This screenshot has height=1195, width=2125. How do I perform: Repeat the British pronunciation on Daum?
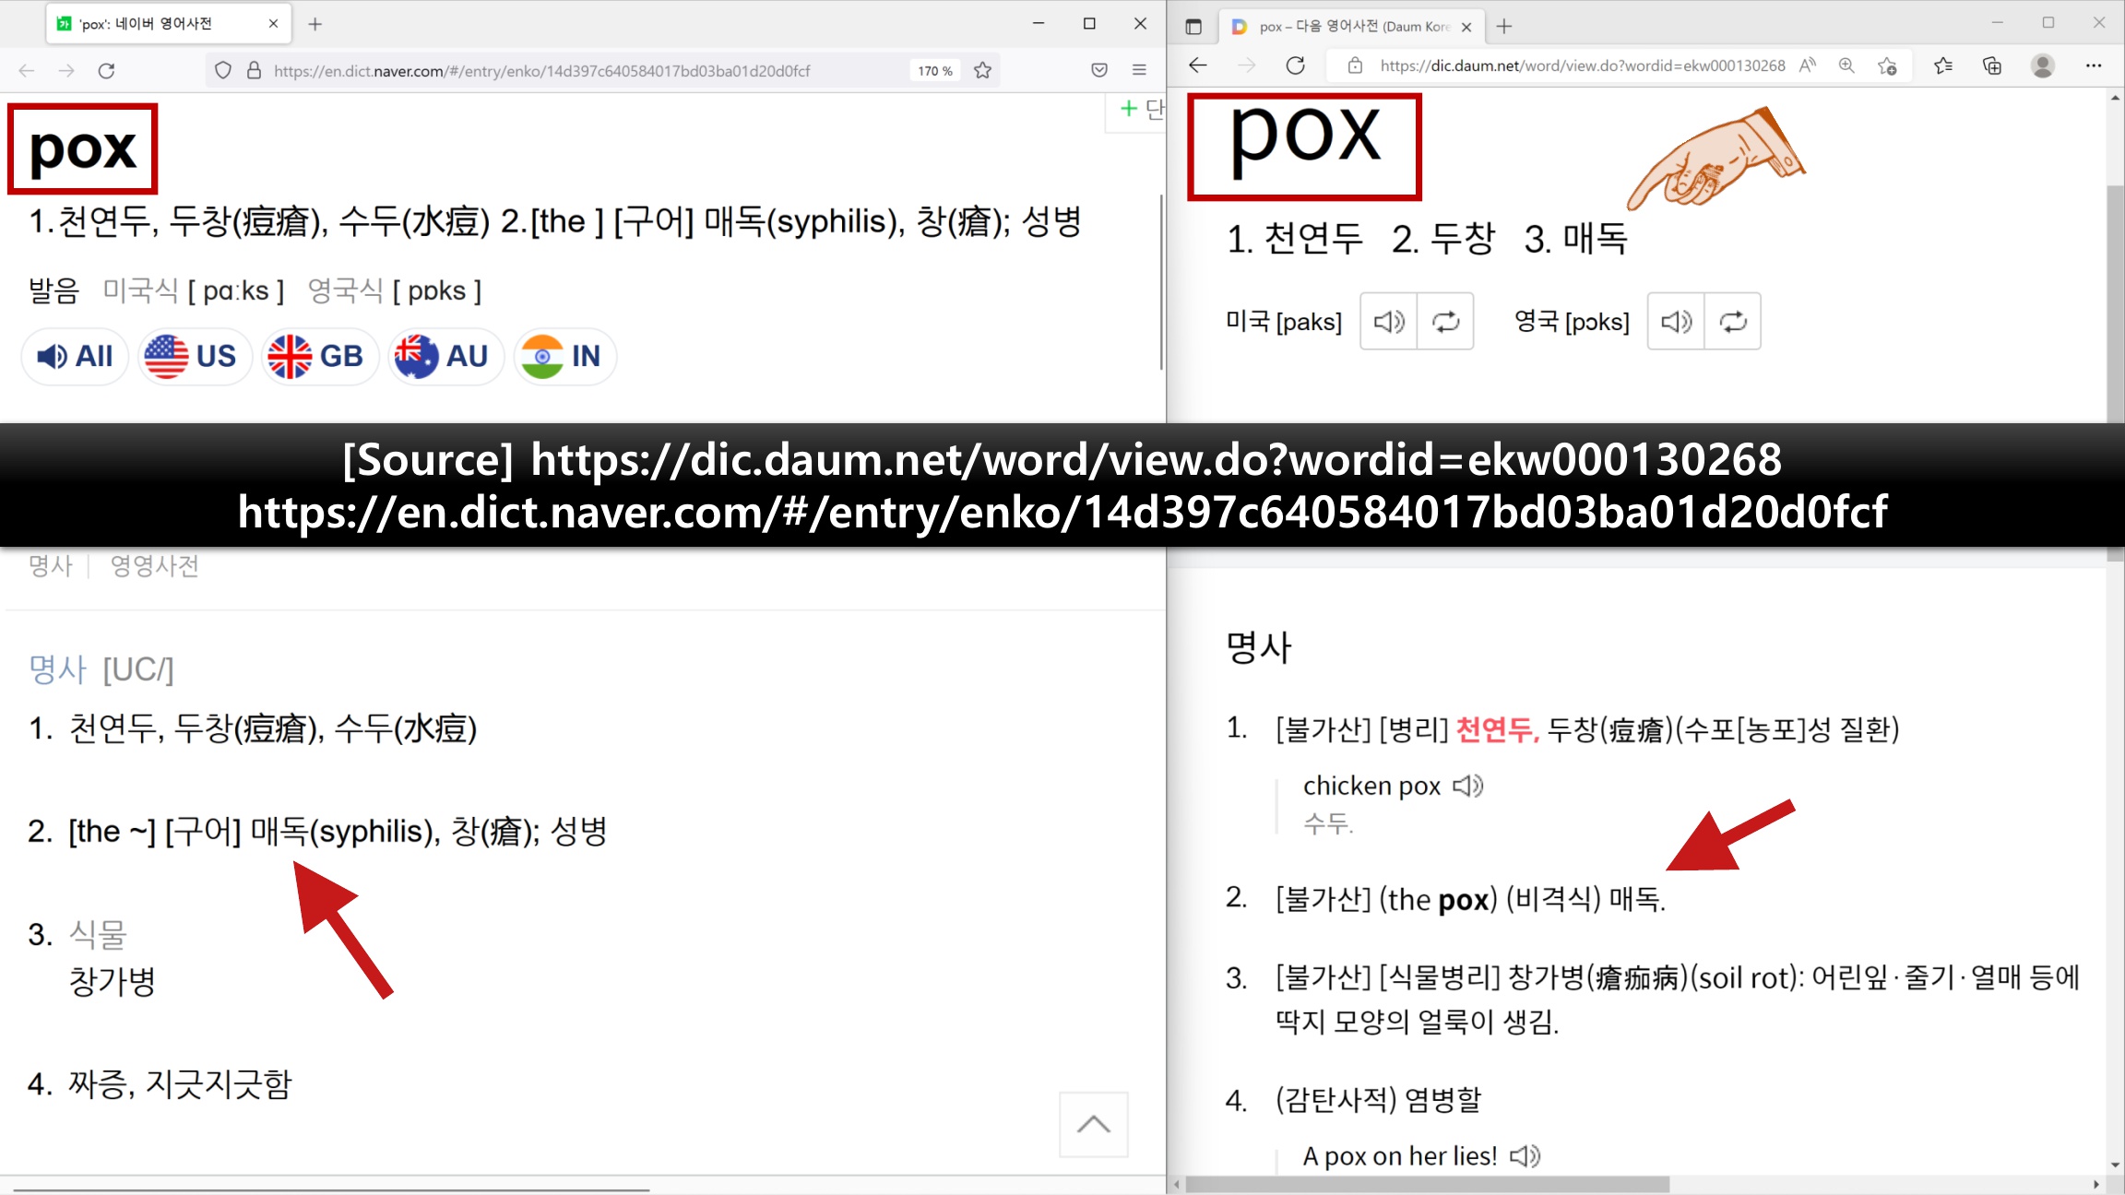[x=1733, y=321]
